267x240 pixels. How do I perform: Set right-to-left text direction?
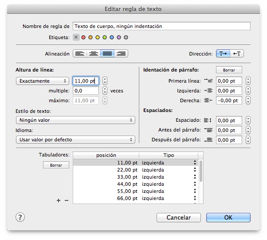237,54
